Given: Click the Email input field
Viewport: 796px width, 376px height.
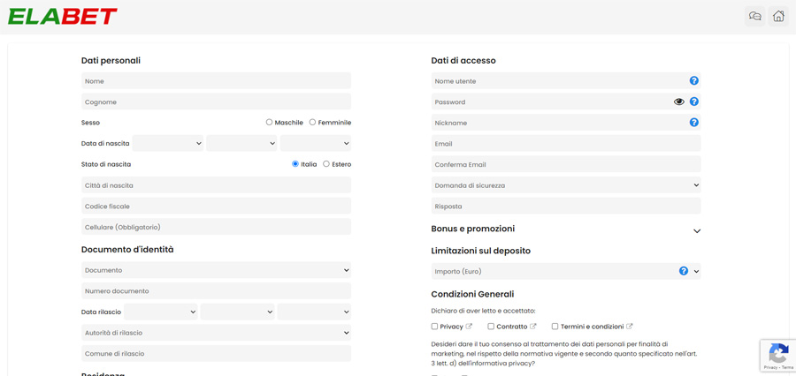Looking at the screenshot, I should [566, 143].
